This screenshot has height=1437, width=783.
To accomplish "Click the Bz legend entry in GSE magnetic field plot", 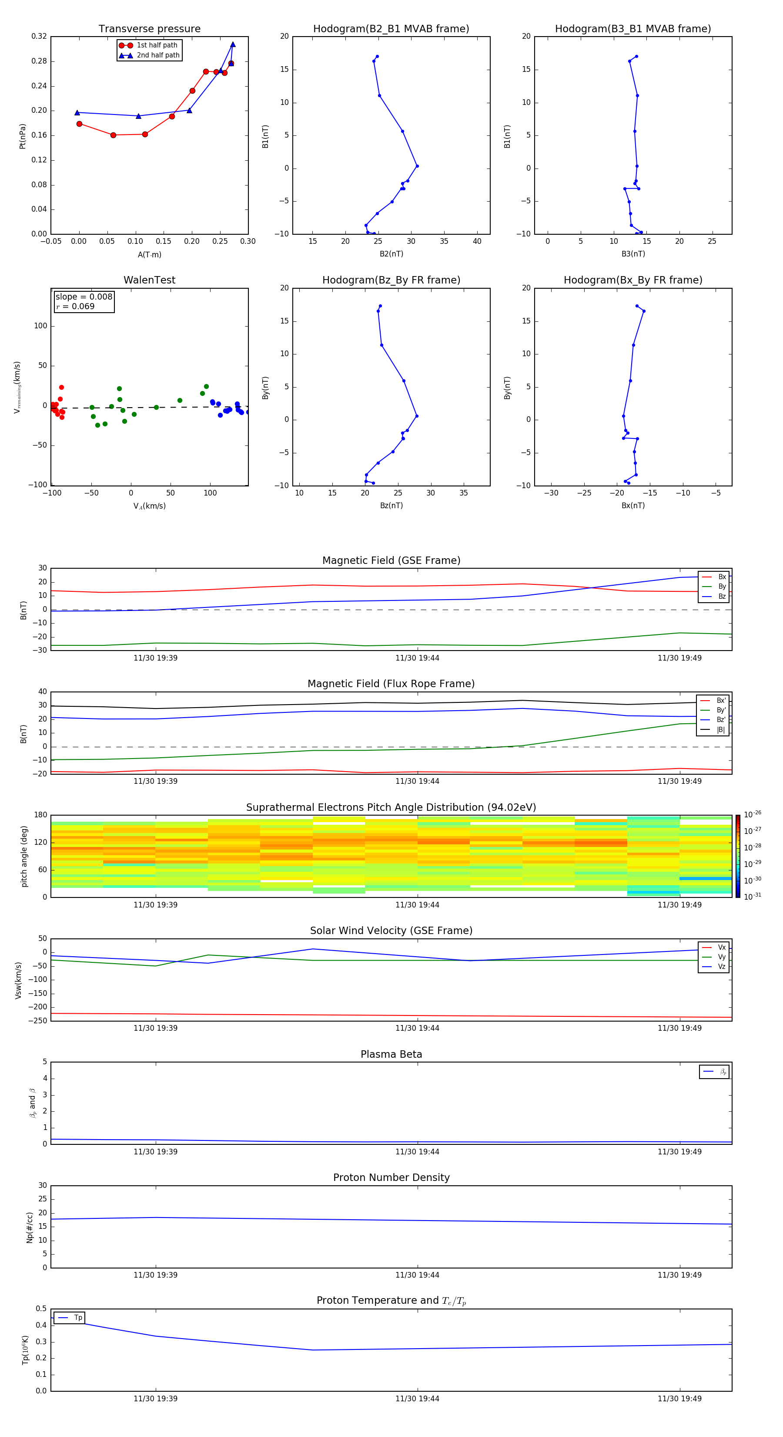I will tap(714, 596).
